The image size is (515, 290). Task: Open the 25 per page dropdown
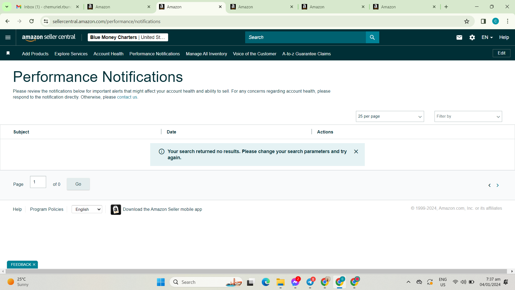click(390, 116)
